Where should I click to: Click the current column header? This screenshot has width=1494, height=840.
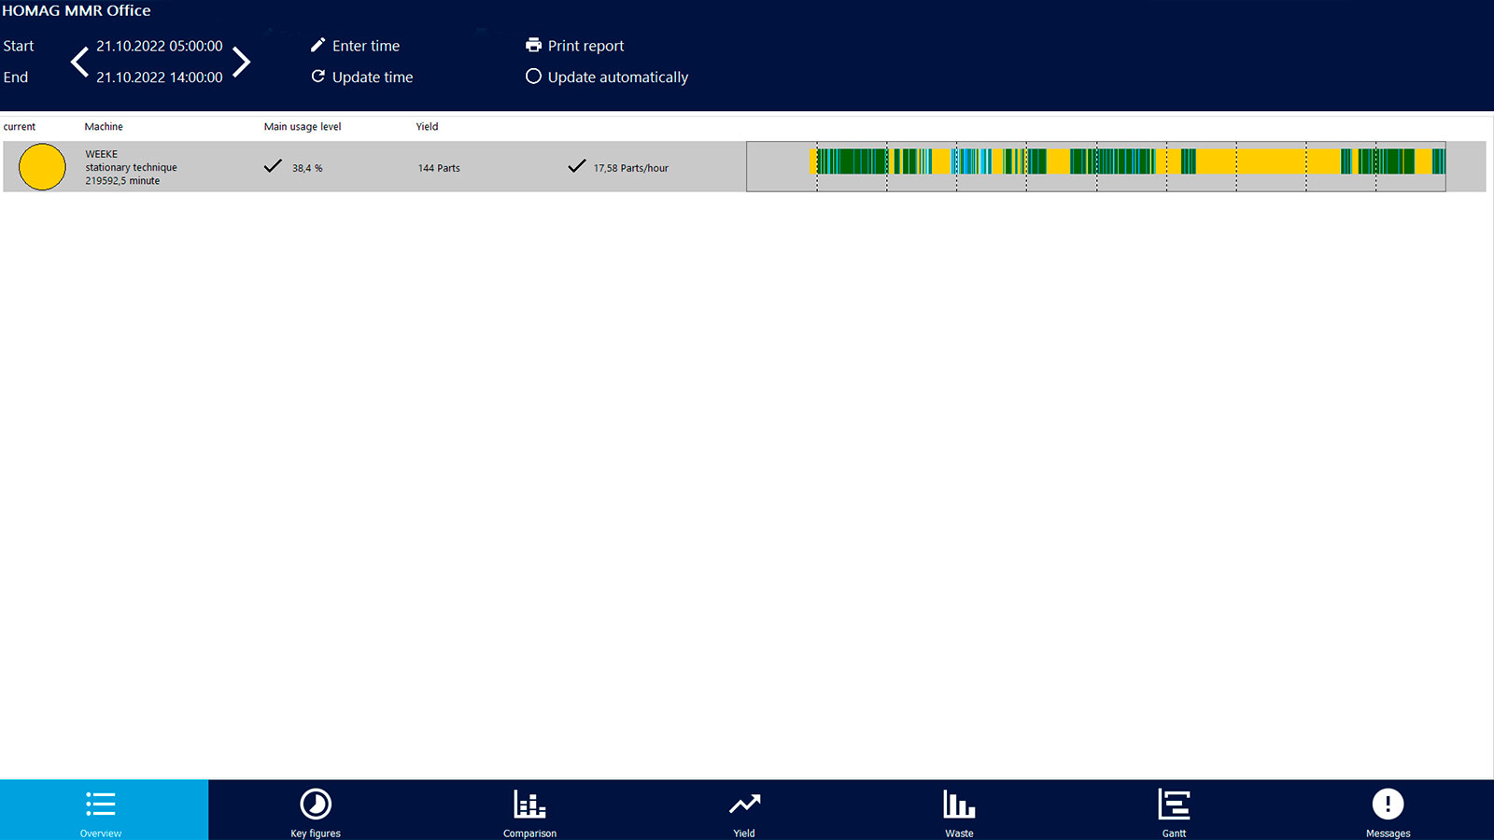pos(20,126)
